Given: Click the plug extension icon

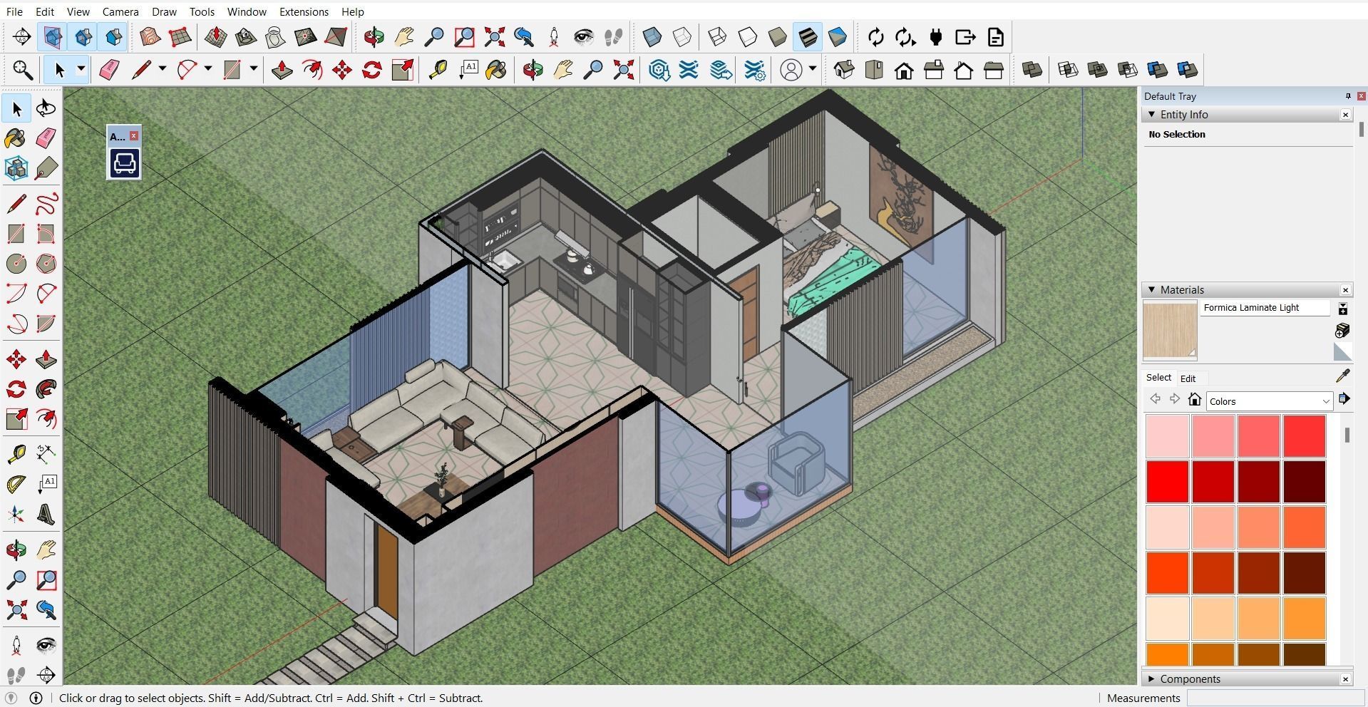Looking at the screenshot, I should pos(936,37).
